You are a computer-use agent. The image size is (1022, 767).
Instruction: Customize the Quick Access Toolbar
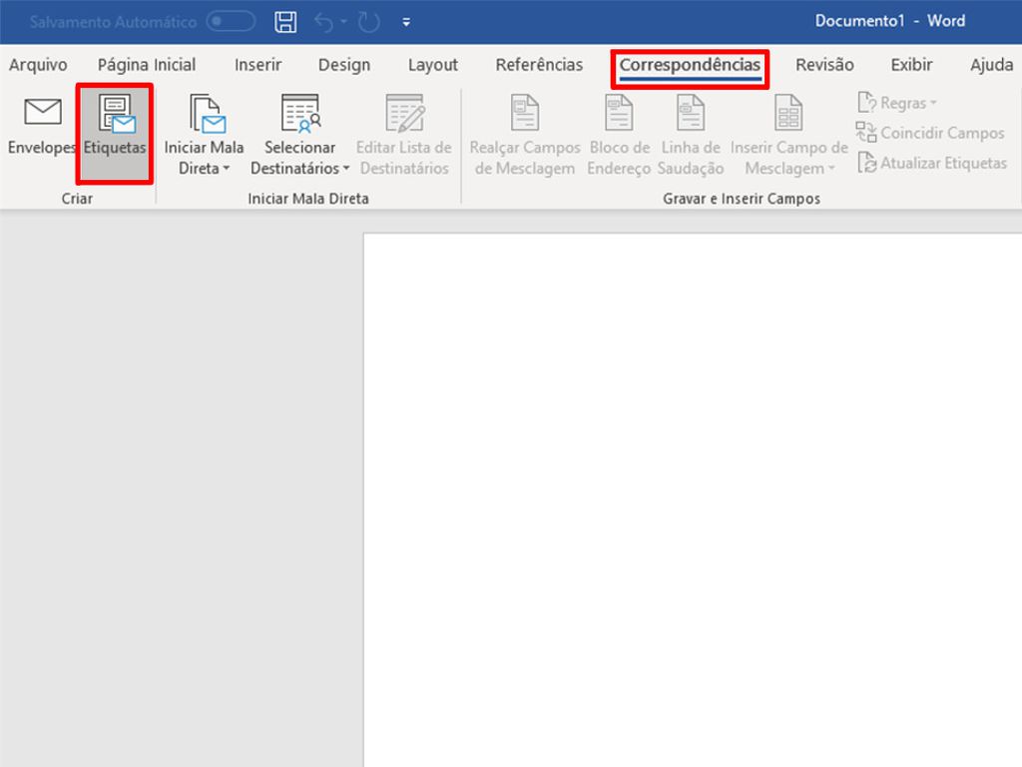click(406, 22)
